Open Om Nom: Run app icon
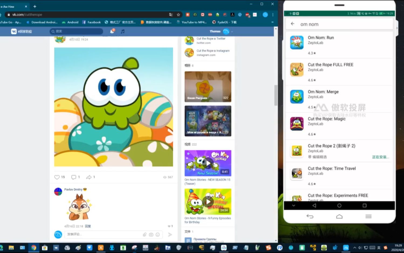 tap(297, 43)
